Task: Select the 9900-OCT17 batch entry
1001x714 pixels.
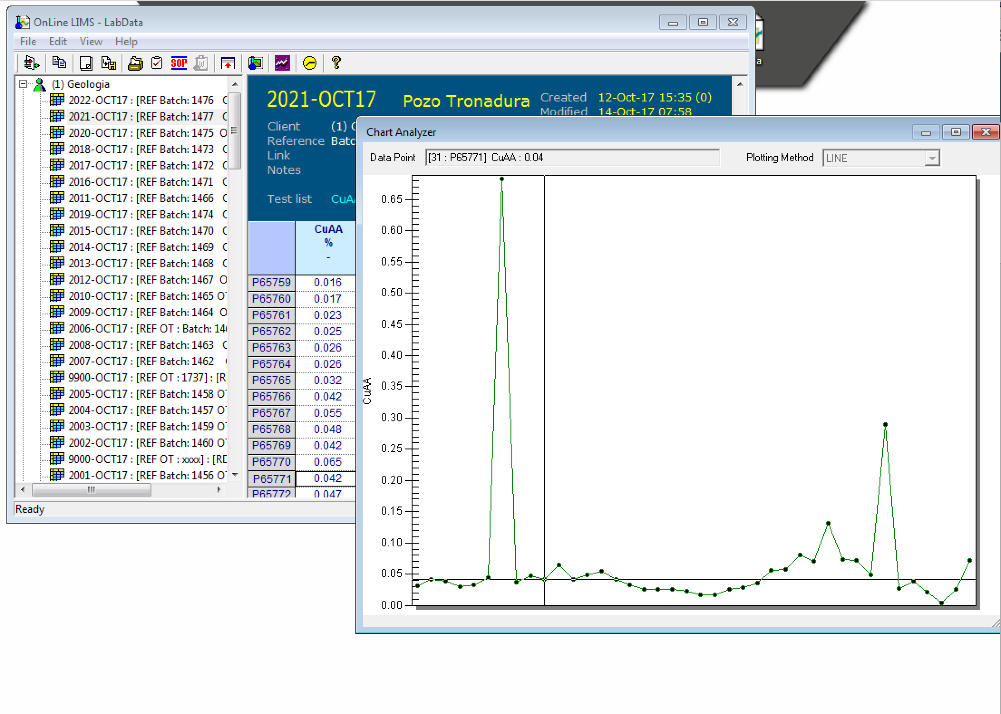Action: 141,377
